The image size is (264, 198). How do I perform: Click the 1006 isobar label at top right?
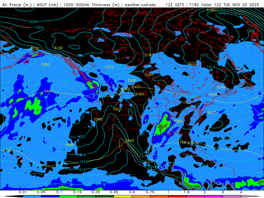click(221, 13)
